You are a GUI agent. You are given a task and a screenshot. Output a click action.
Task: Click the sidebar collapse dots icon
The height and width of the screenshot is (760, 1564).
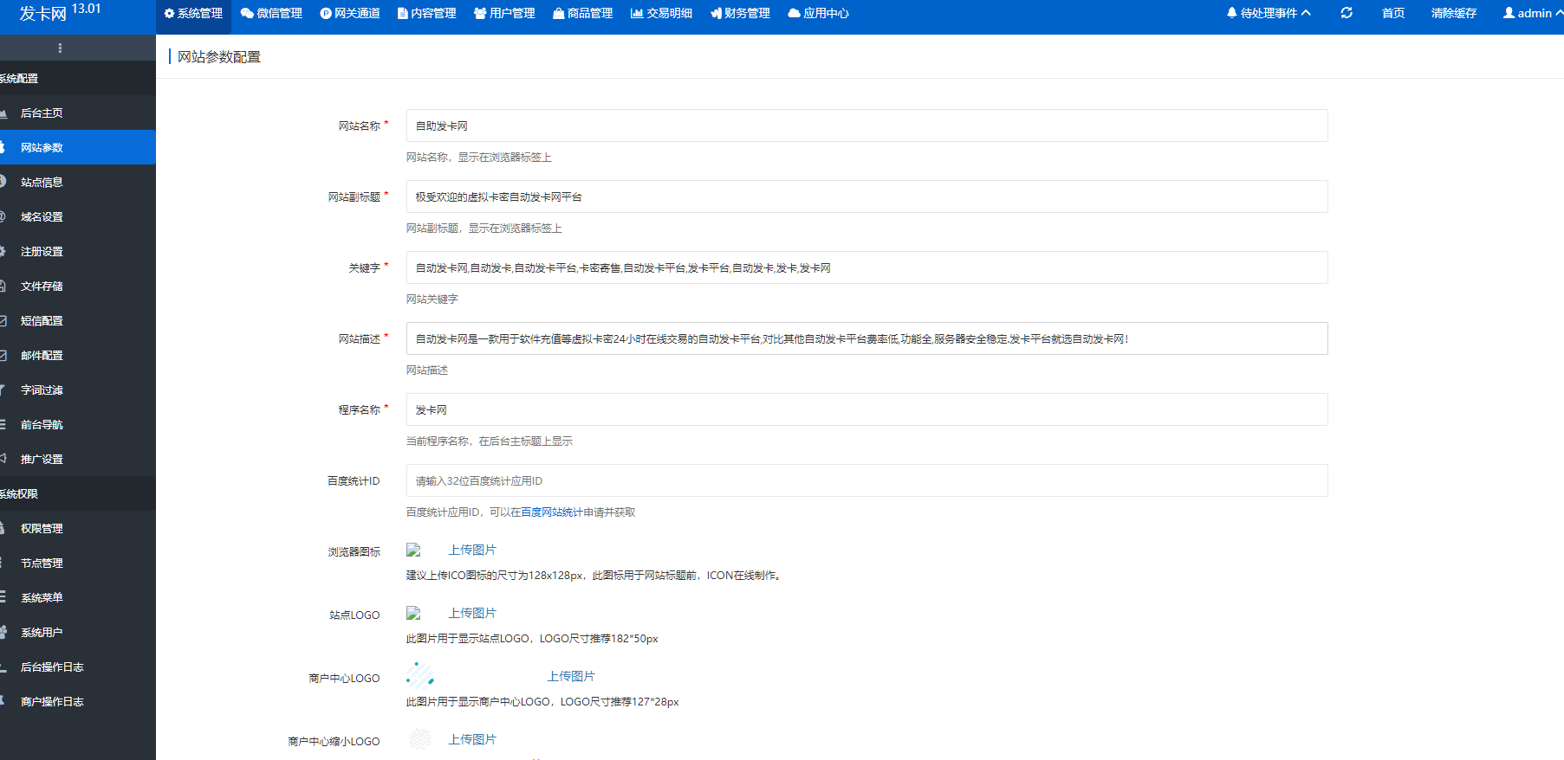(60, 48)
